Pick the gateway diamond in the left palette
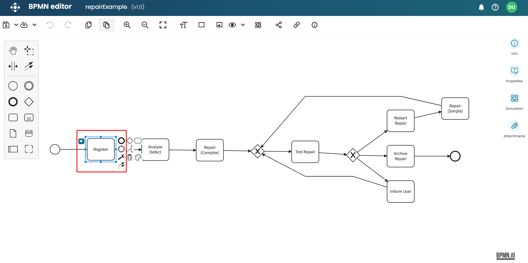This screenshot has width=528, height=263. 29,102
